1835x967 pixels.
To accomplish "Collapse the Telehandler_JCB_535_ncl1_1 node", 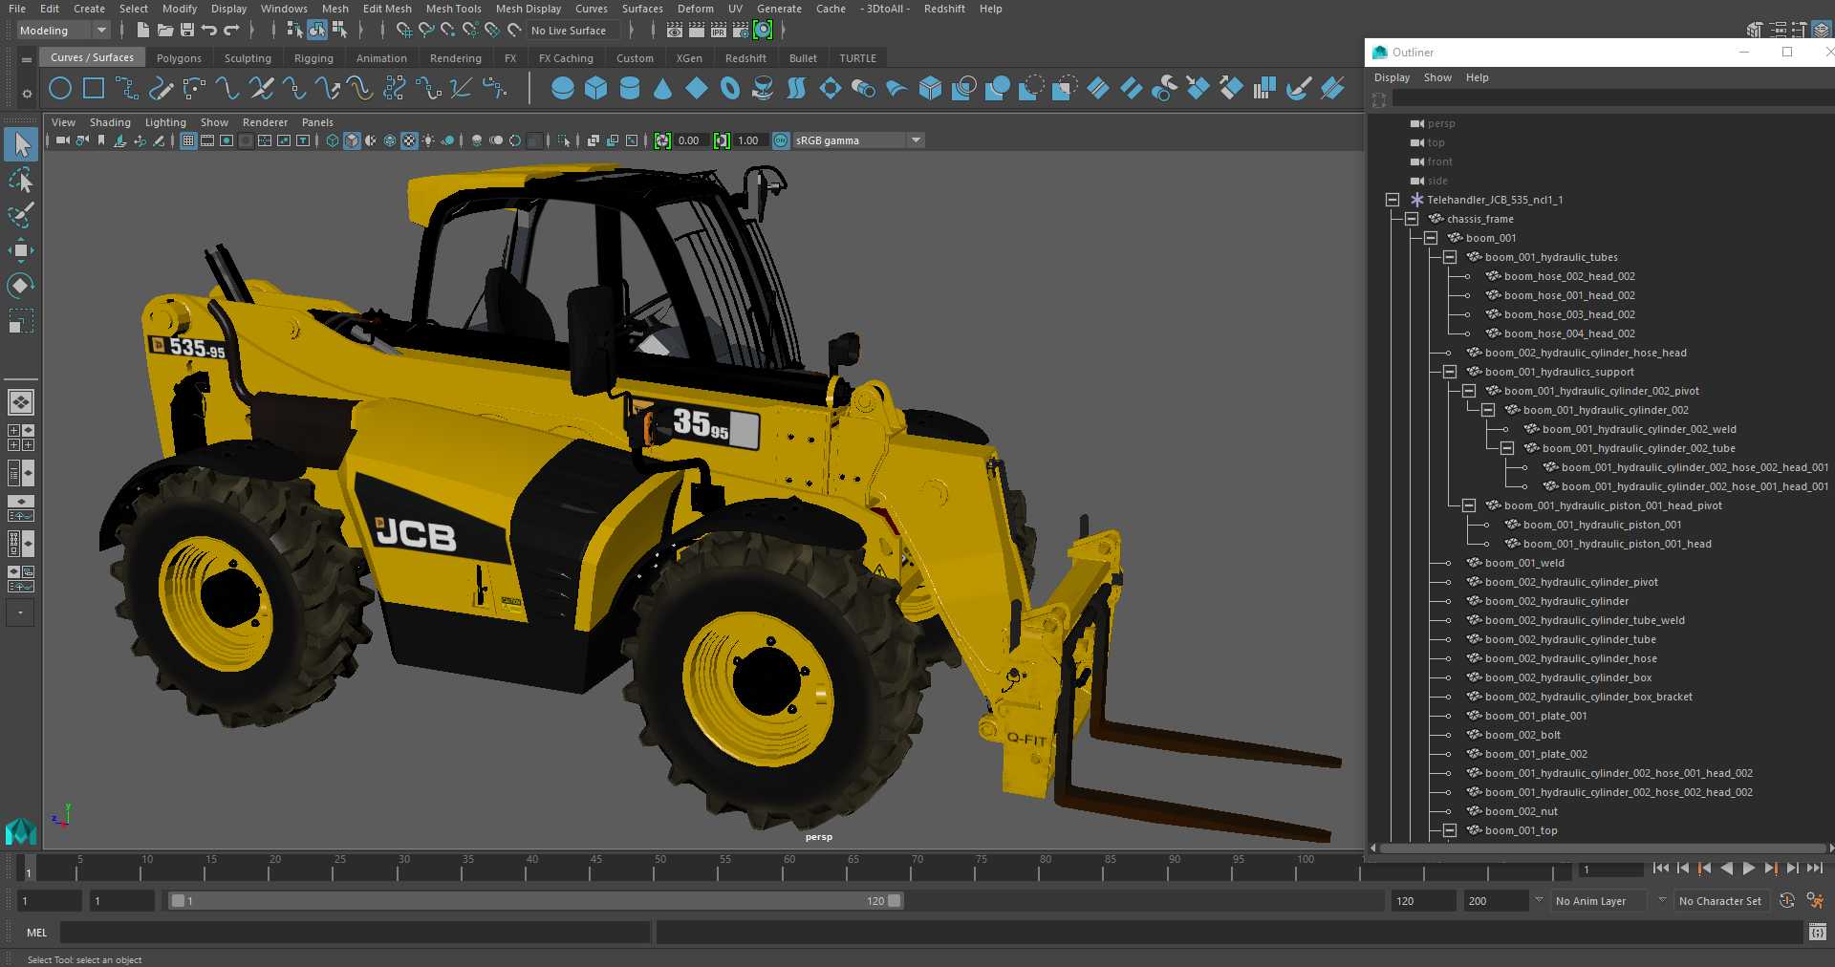I will coord(1392,200).
